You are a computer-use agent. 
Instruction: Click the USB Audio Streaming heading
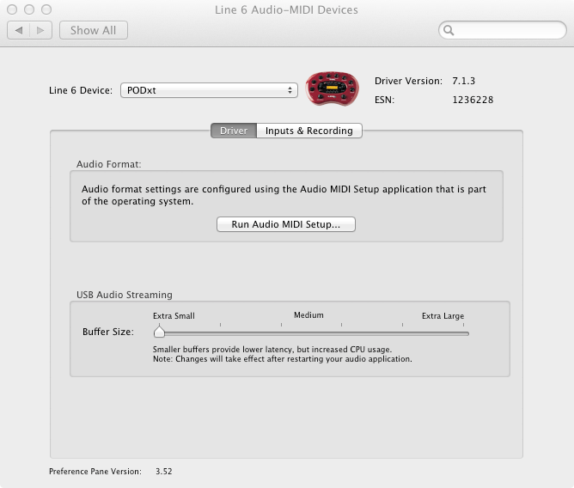(x=125, y=295)
